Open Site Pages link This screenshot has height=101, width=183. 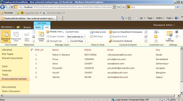8,54
